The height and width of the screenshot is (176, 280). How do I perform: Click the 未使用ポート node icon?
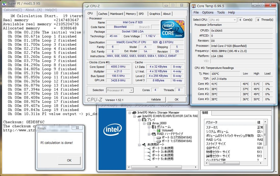[144, 145]
